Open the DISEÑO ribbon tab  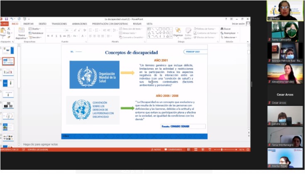click(42, 24)
